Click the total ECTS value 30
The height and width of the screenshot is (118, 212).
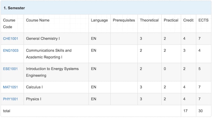coord(200,111)
